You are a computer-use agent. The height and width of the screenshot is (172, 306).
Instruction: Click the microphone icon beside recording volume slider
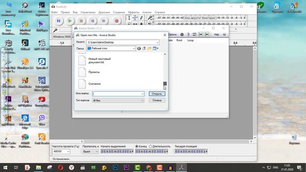tap(55, 30)
